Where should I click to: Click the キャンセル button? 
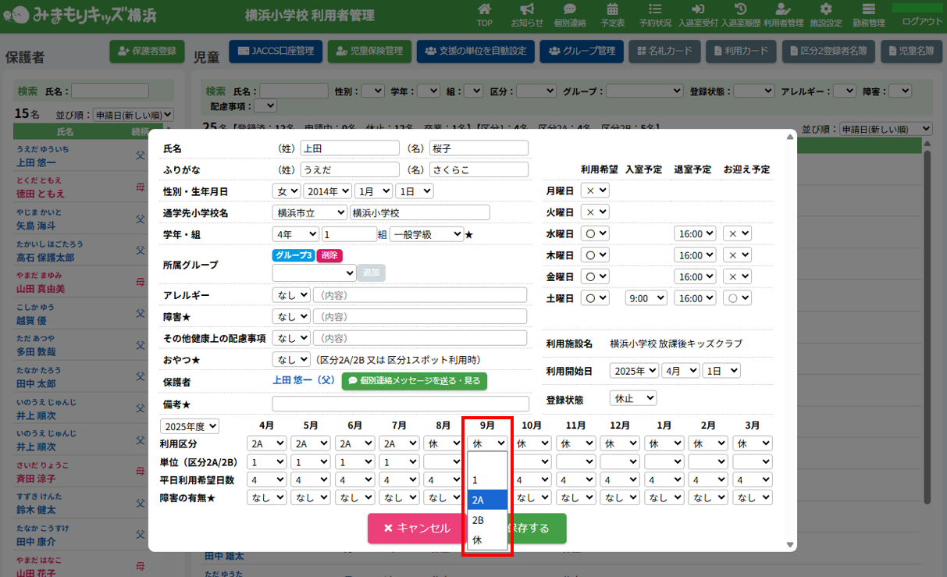click(416, 528)
